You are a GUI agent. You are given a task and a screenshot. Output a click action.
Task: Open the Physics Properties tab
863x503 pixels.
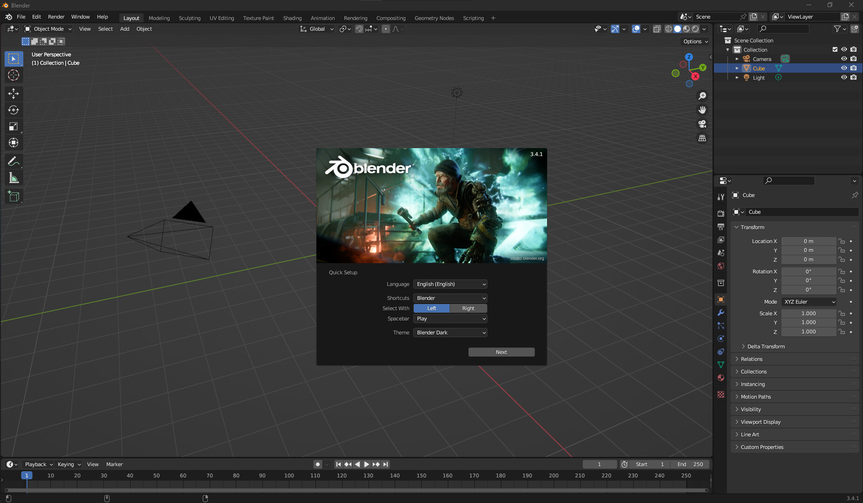point(721,339)
